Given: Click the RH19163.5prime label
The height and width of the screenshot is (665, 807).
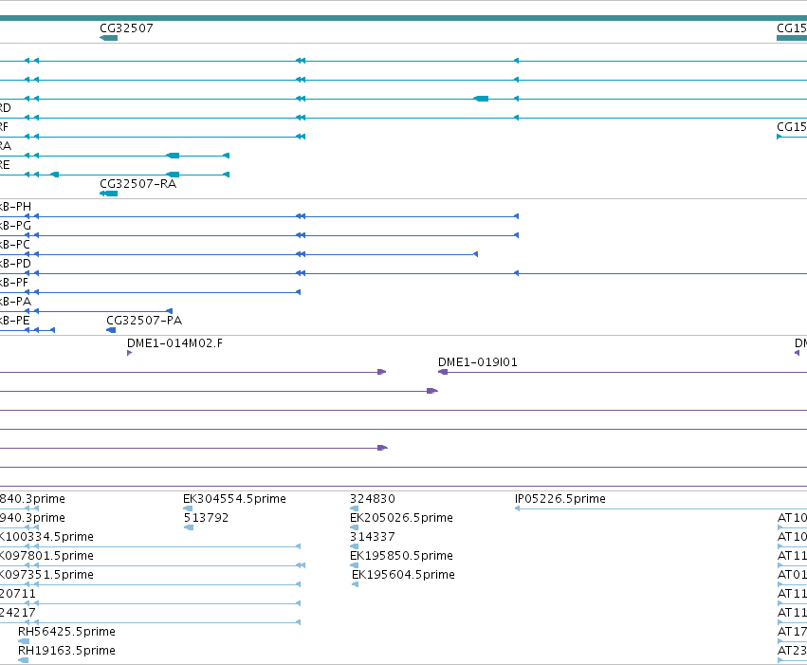Looking at the screenshot, I should pos(66,650).
